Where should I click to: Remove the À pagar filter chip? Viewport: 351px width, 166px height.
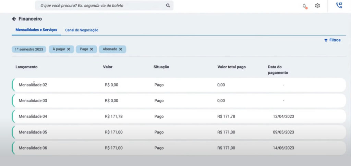69,49
